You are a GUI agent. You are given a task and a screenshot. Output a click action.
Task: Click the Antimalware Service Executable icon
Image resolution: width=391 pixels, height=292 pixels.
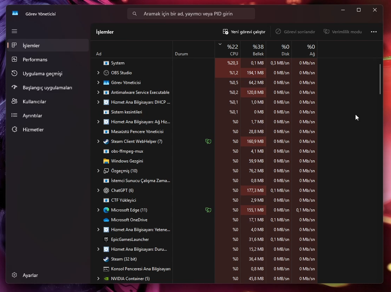click(106, 92)
